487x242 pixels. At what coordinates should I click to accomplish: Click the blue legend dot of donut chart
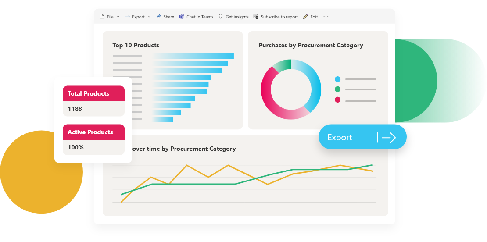(x=337, y=79)
